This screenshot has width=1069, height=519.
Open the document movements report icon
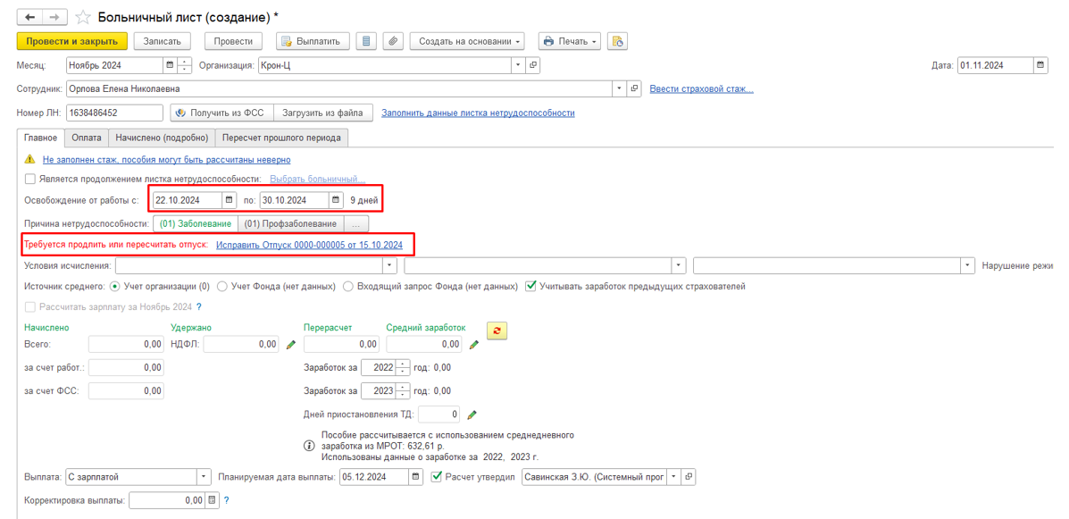coord(366,41)
